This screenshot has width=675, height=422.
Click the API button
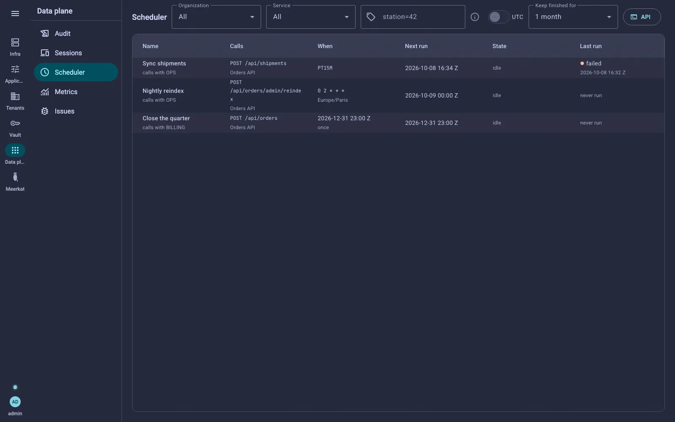pyautogui.click(x=642, y=17)
